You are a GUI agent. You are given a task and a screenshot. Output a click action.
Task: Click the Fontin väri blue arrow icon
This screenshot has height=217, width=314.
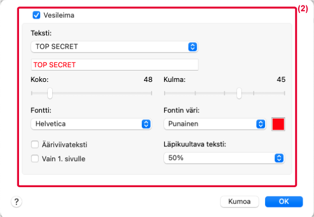(x=260, y=124)
